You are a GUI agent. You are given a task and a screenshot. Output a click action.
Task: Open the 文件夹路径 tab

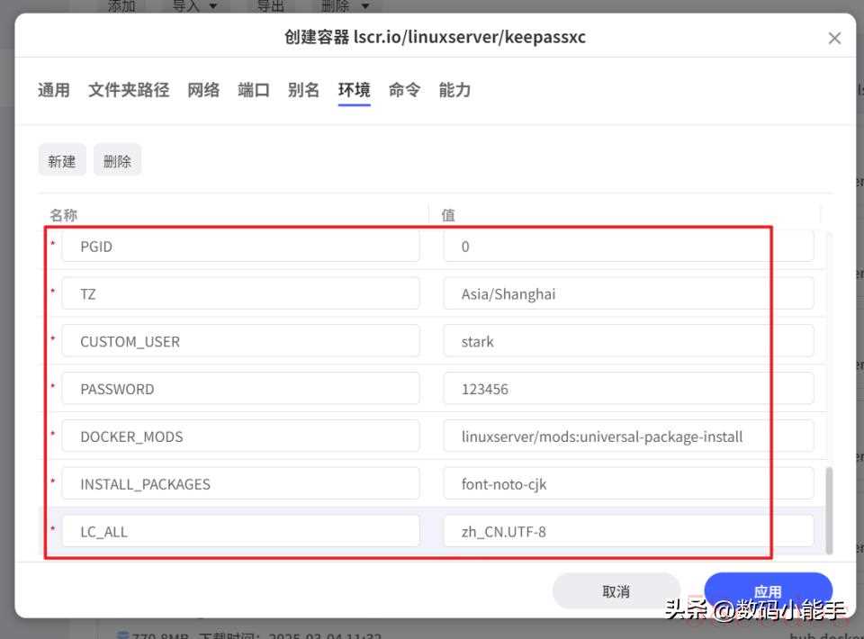coord(129,90)
